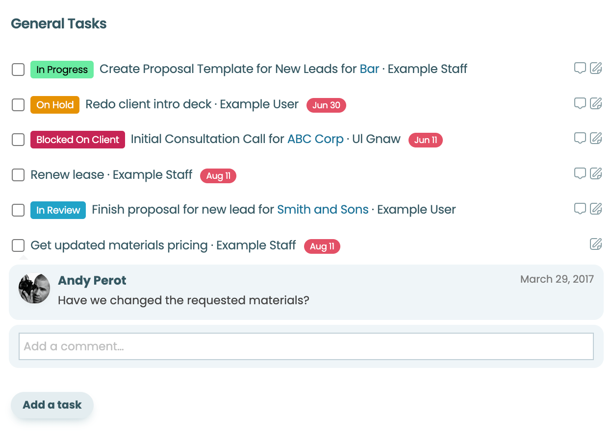Edit the Get updated materials pricing task
This screenshot has width=613, height=438.
[x=596, y=243]
